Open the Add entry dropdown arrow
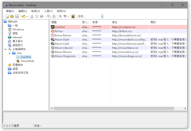 27,16
